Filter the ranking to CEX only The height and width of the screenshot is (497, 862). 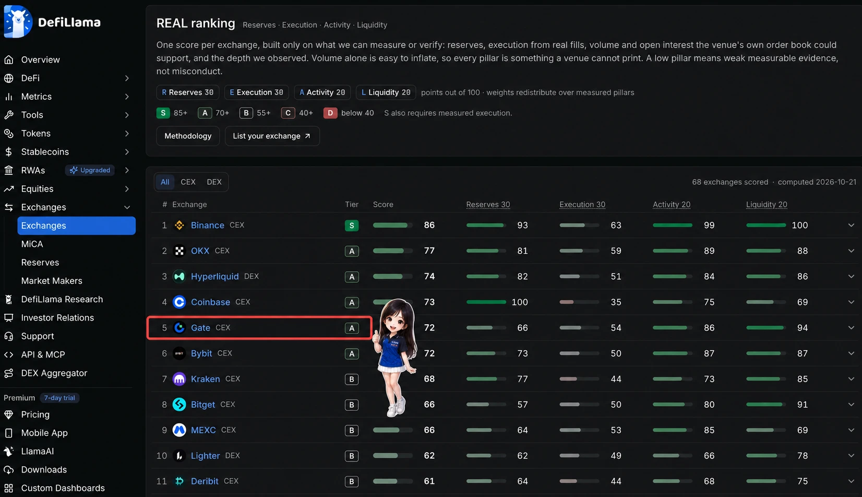tap(188, 182)
